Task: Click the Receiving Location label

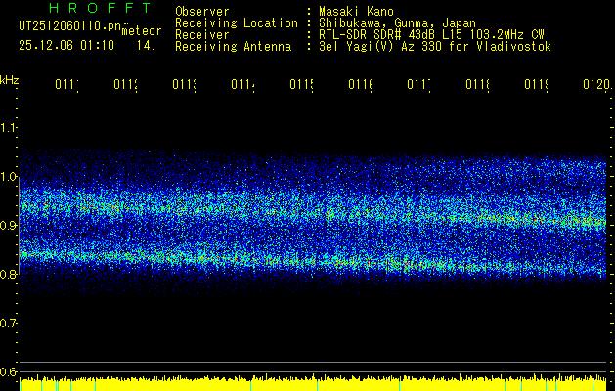Action: (x=236, y=22)
